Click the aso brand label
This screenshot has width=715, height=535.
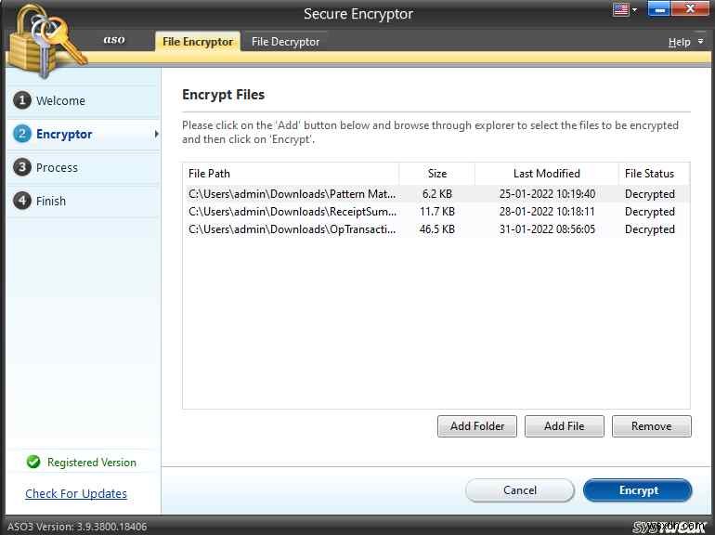(x=114, y=40)
